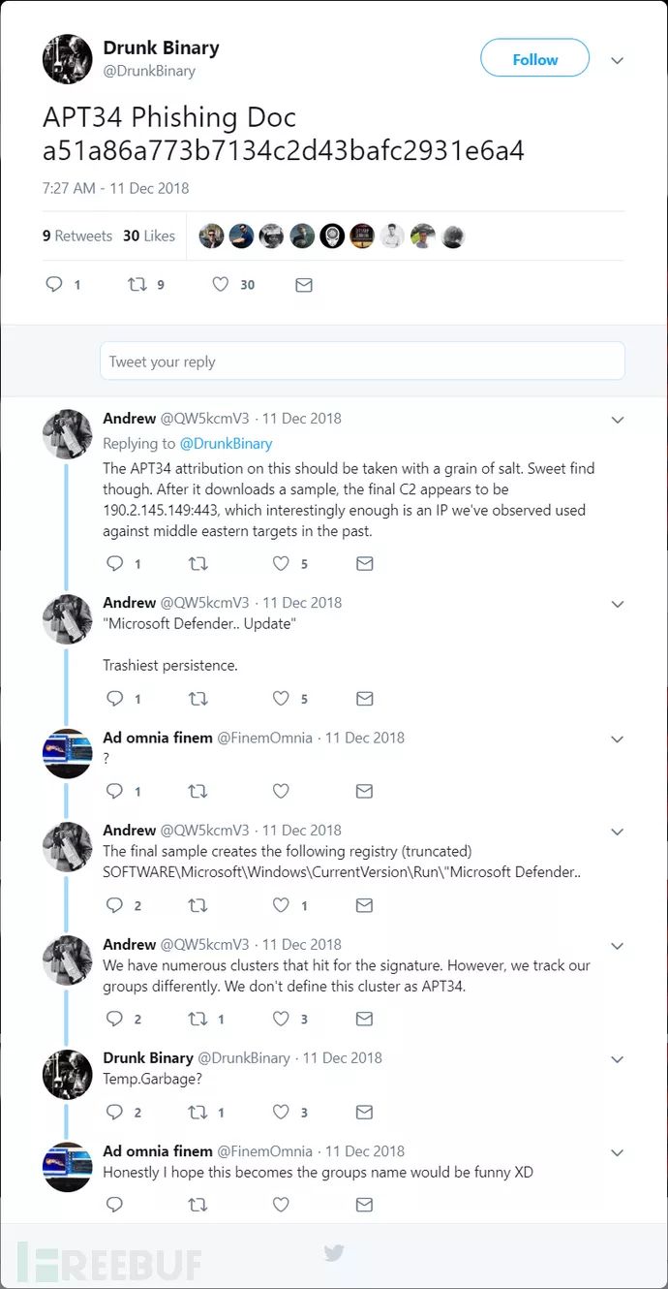Viewport: 668px width, 1289px height.
Task: Message icon on Ad omnia finem's '?' reply
Action: click(x=364, y=791)
